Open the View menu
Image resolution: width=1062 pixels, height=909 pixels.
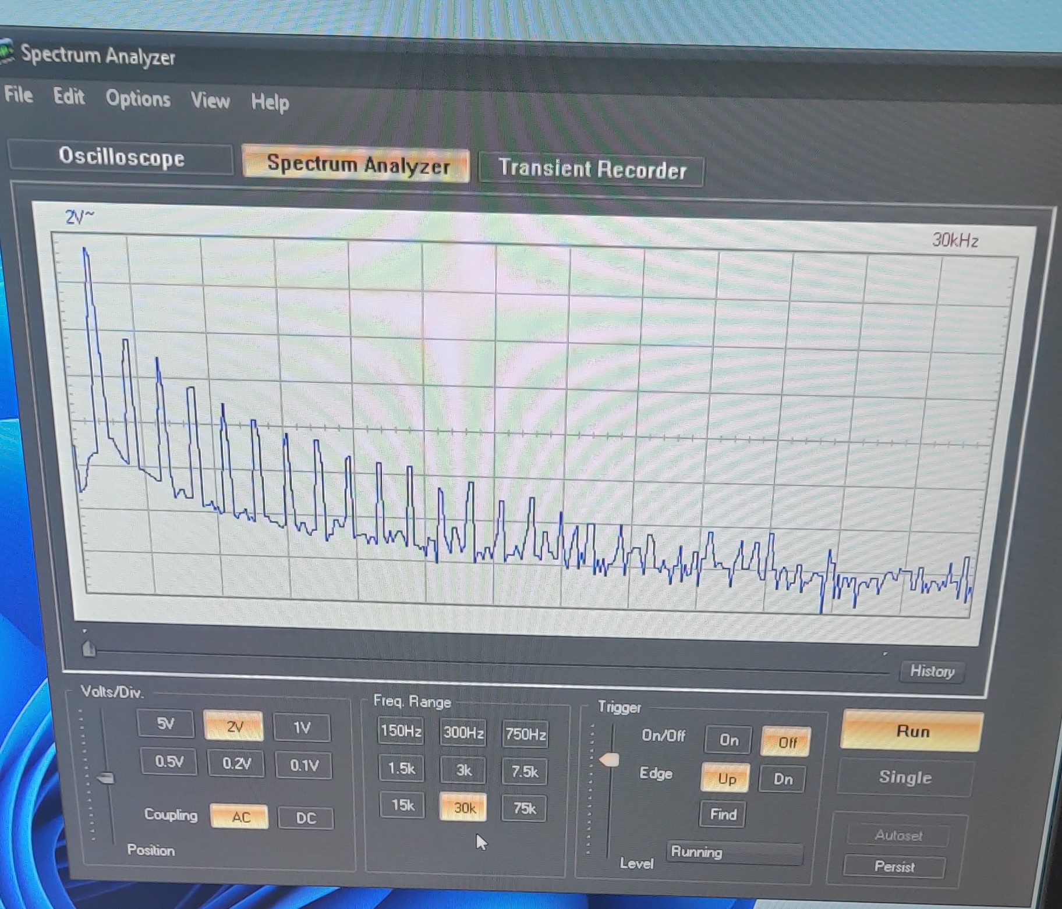pos(210,100)
